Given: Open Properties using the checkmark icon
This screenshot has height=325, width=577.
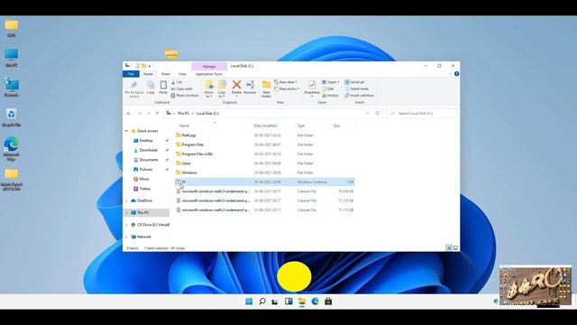Looking at the screenshot, I should [312, 85].
